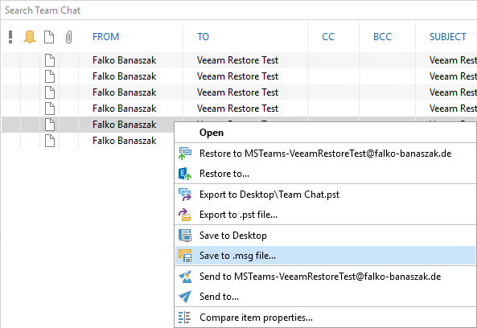
Task: Choose Restore to... menu entry
Action: tap(325, 174)
